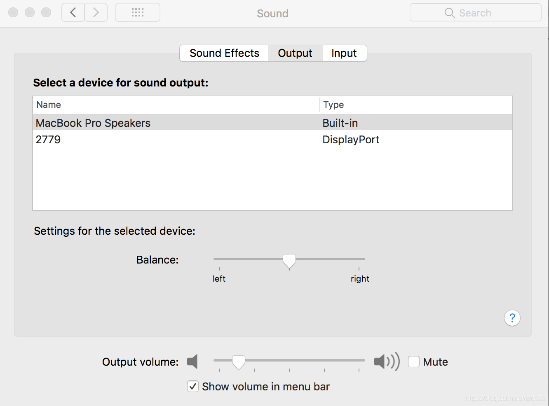Go forward with the right chevron button
This screenshot has height=406, width=549.
(x=96, y=12)
